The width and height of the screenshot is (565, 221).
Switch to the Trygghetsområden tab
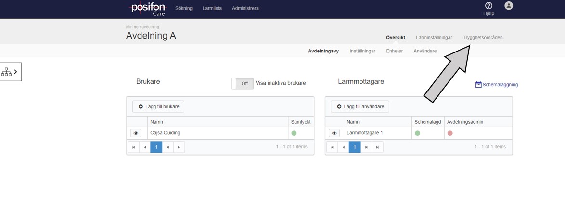tap(483, 37)
